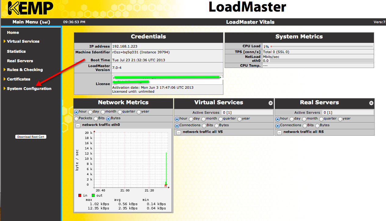The height and width of the screenshot is (221, 386).
Task: Select quarter radio in Real Servers panel
Action: click(321, 119)
